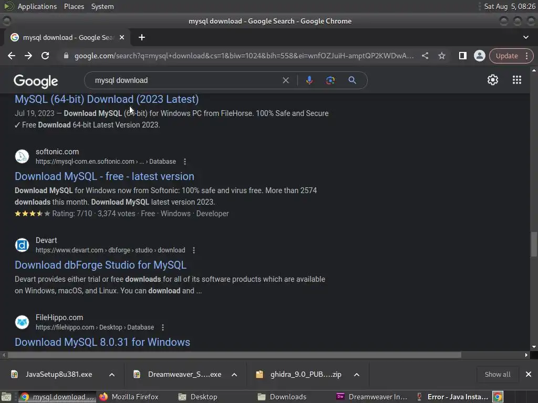The width and height of the screenshot is (538, 403).
Task: Open Chrome side panel
Action: pyautogui.click(x=462, y=56)
